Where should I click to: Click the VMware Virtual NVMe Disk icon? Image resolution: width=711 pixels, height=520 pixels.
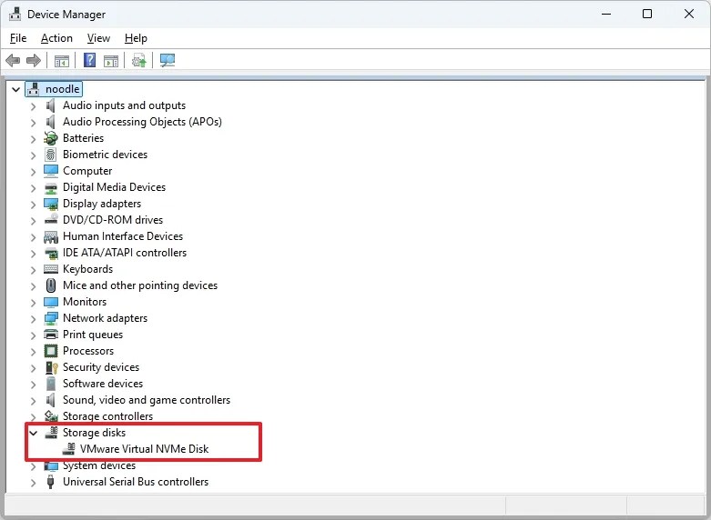(x=68, y=449)
